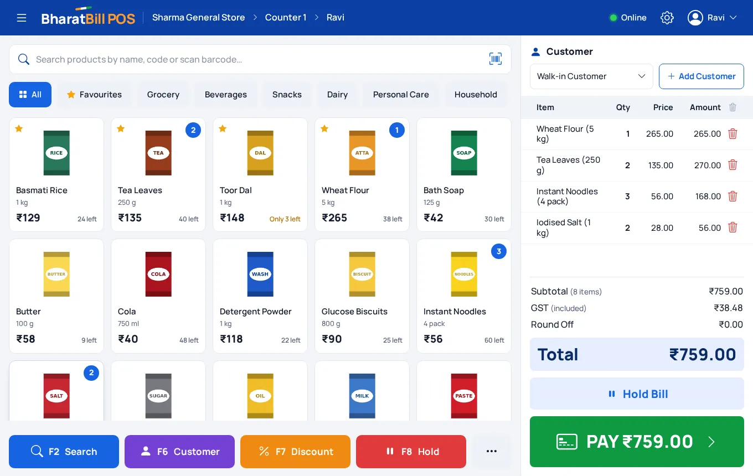Delete Wheat Flour row with trash icon

(x=733, y=133)
